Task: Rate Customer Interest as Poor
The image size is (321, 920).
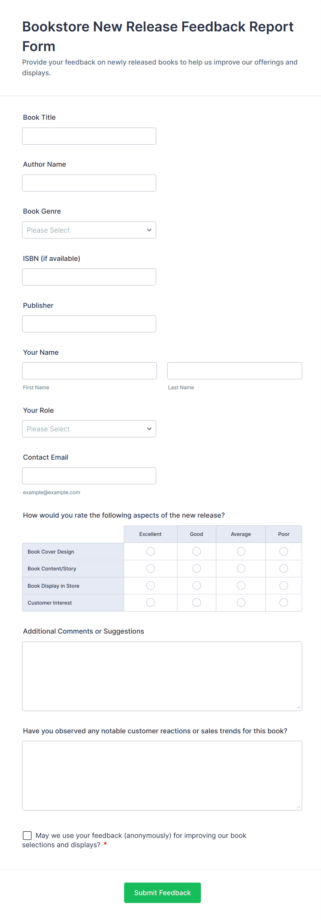Action: click(x=283, y=603)
